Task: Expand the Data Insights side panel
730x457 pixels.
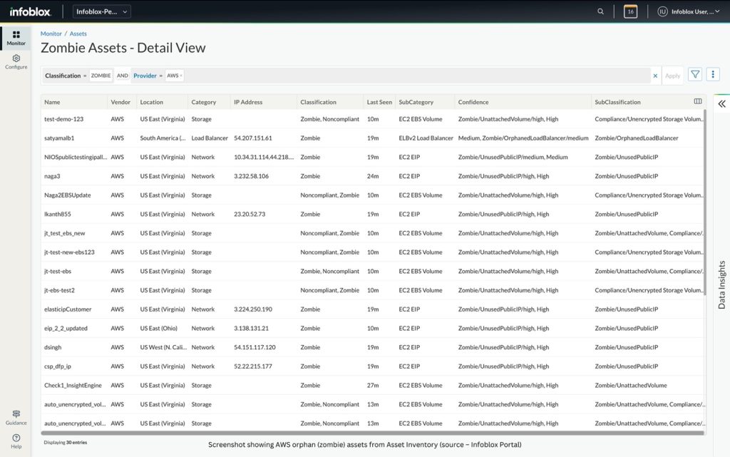Action: 721,104
